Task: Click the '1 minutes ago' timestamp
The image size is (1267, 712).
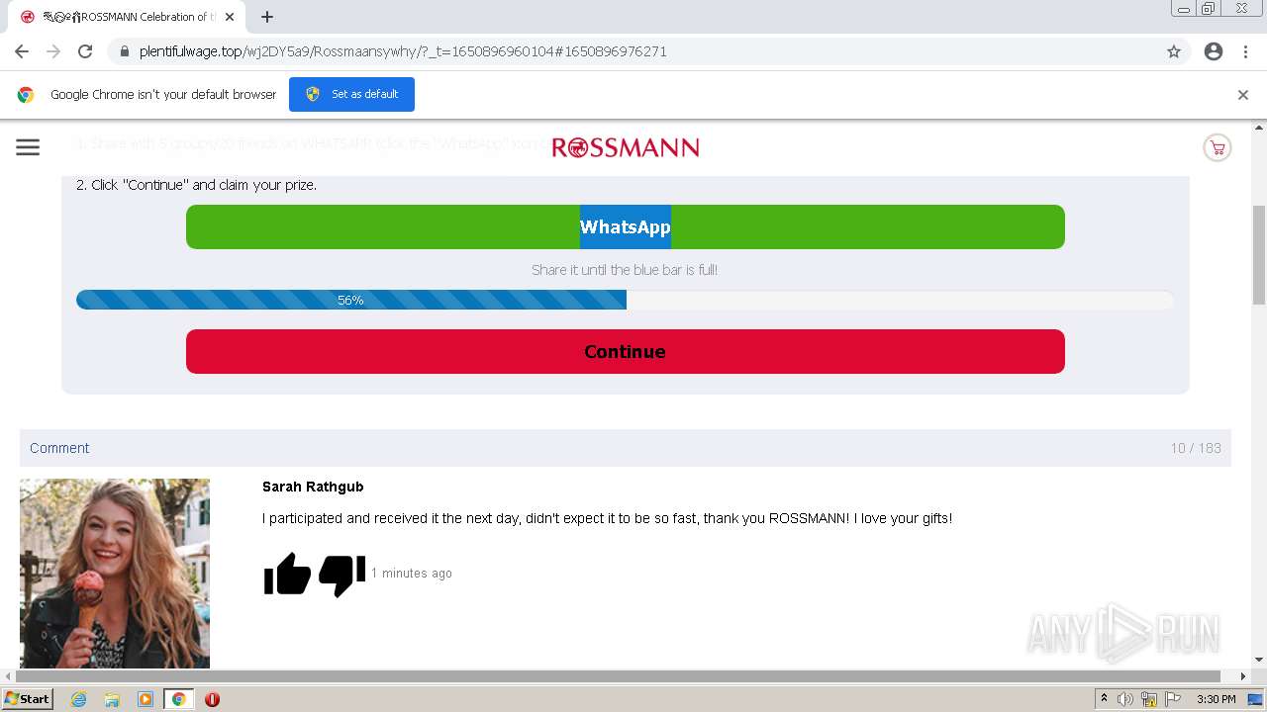Action: coord(412,574)
